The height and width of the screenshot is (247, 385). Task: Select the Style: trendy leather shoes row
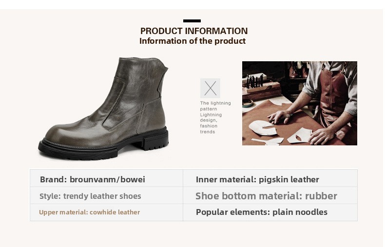coord(90,196)
